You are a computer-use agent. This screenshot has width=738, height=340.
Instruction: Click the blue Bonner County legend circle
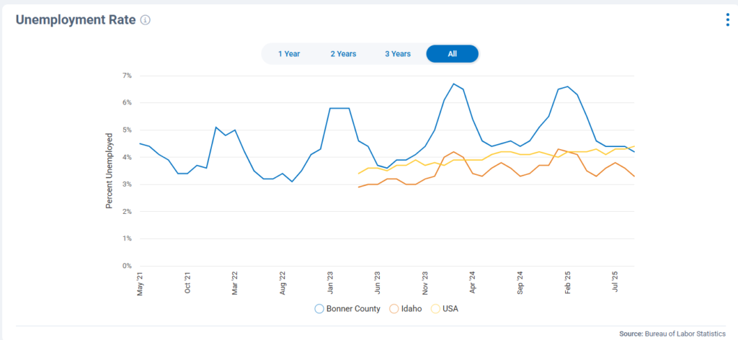(x=319, y=309)
